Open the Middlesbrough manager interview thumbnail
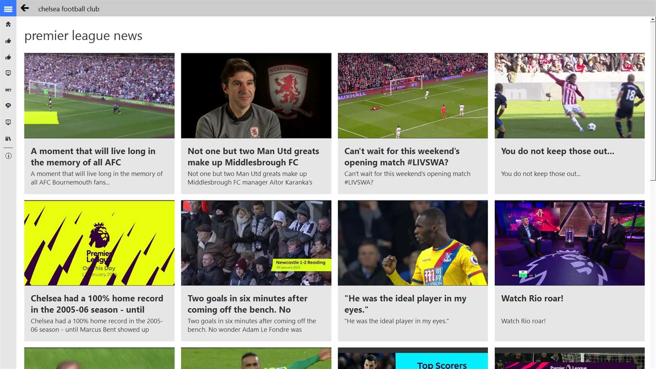The image size is (656, 369). (x=256, y=96)
